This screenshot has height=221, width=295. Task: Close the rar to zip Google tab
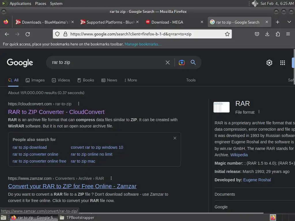pos(267,22)
